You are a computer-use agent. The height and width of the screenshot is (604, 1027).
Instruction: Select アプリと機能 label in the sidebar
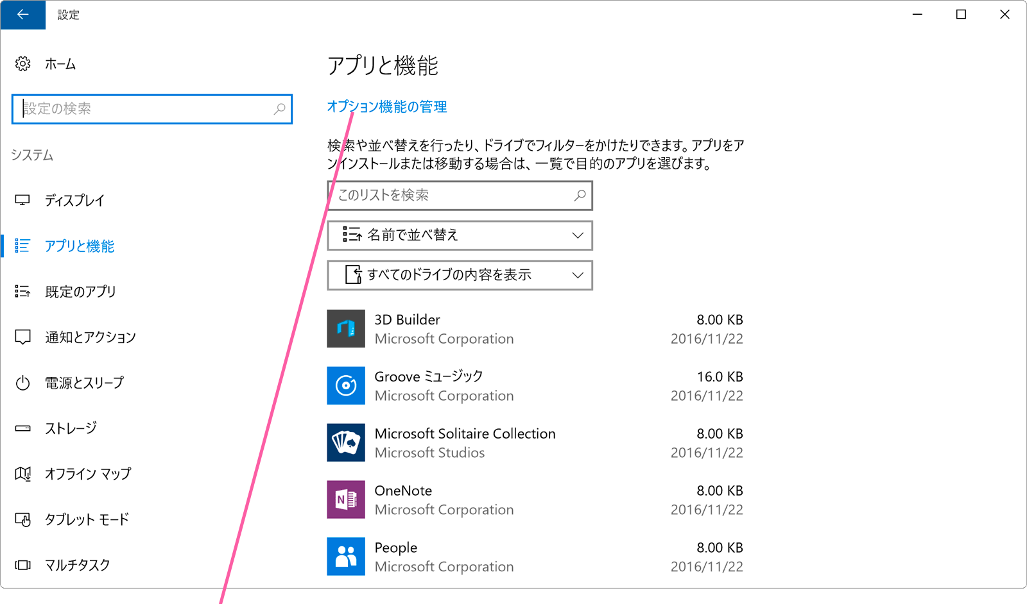80,246
